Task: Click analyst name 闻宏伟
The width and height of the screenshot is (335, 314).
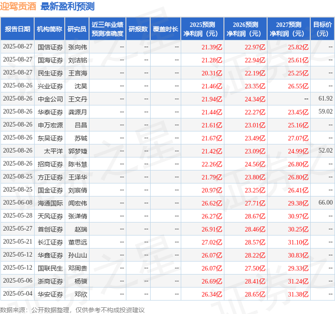Action: tap(77, 203)
